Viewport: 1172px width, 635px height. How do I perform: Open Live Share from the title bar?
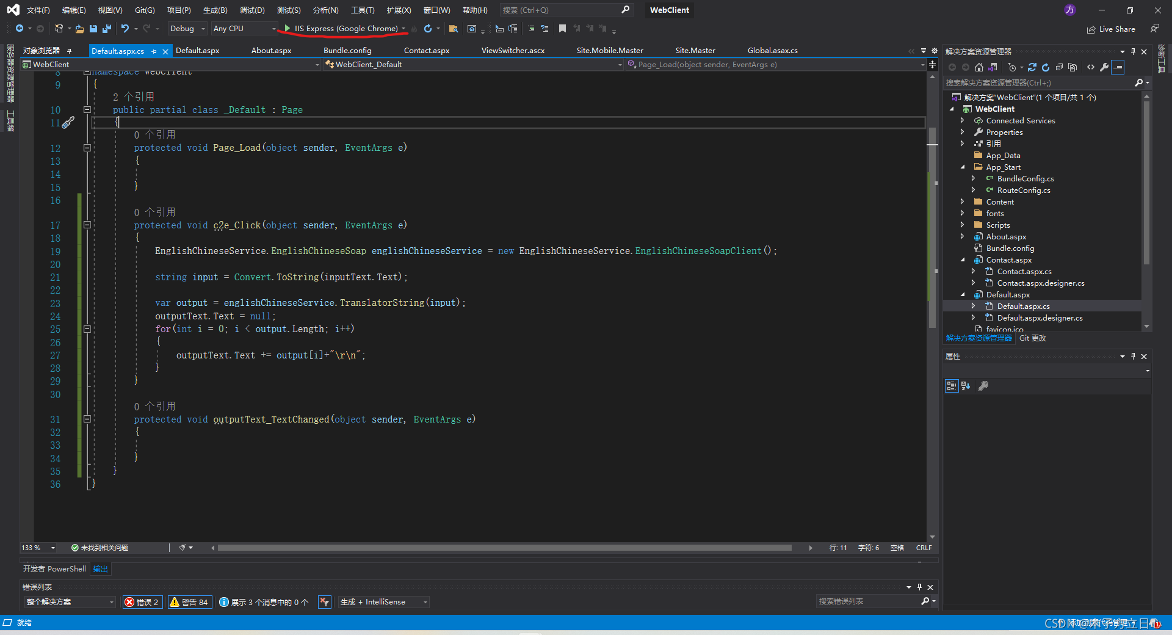1111,29
